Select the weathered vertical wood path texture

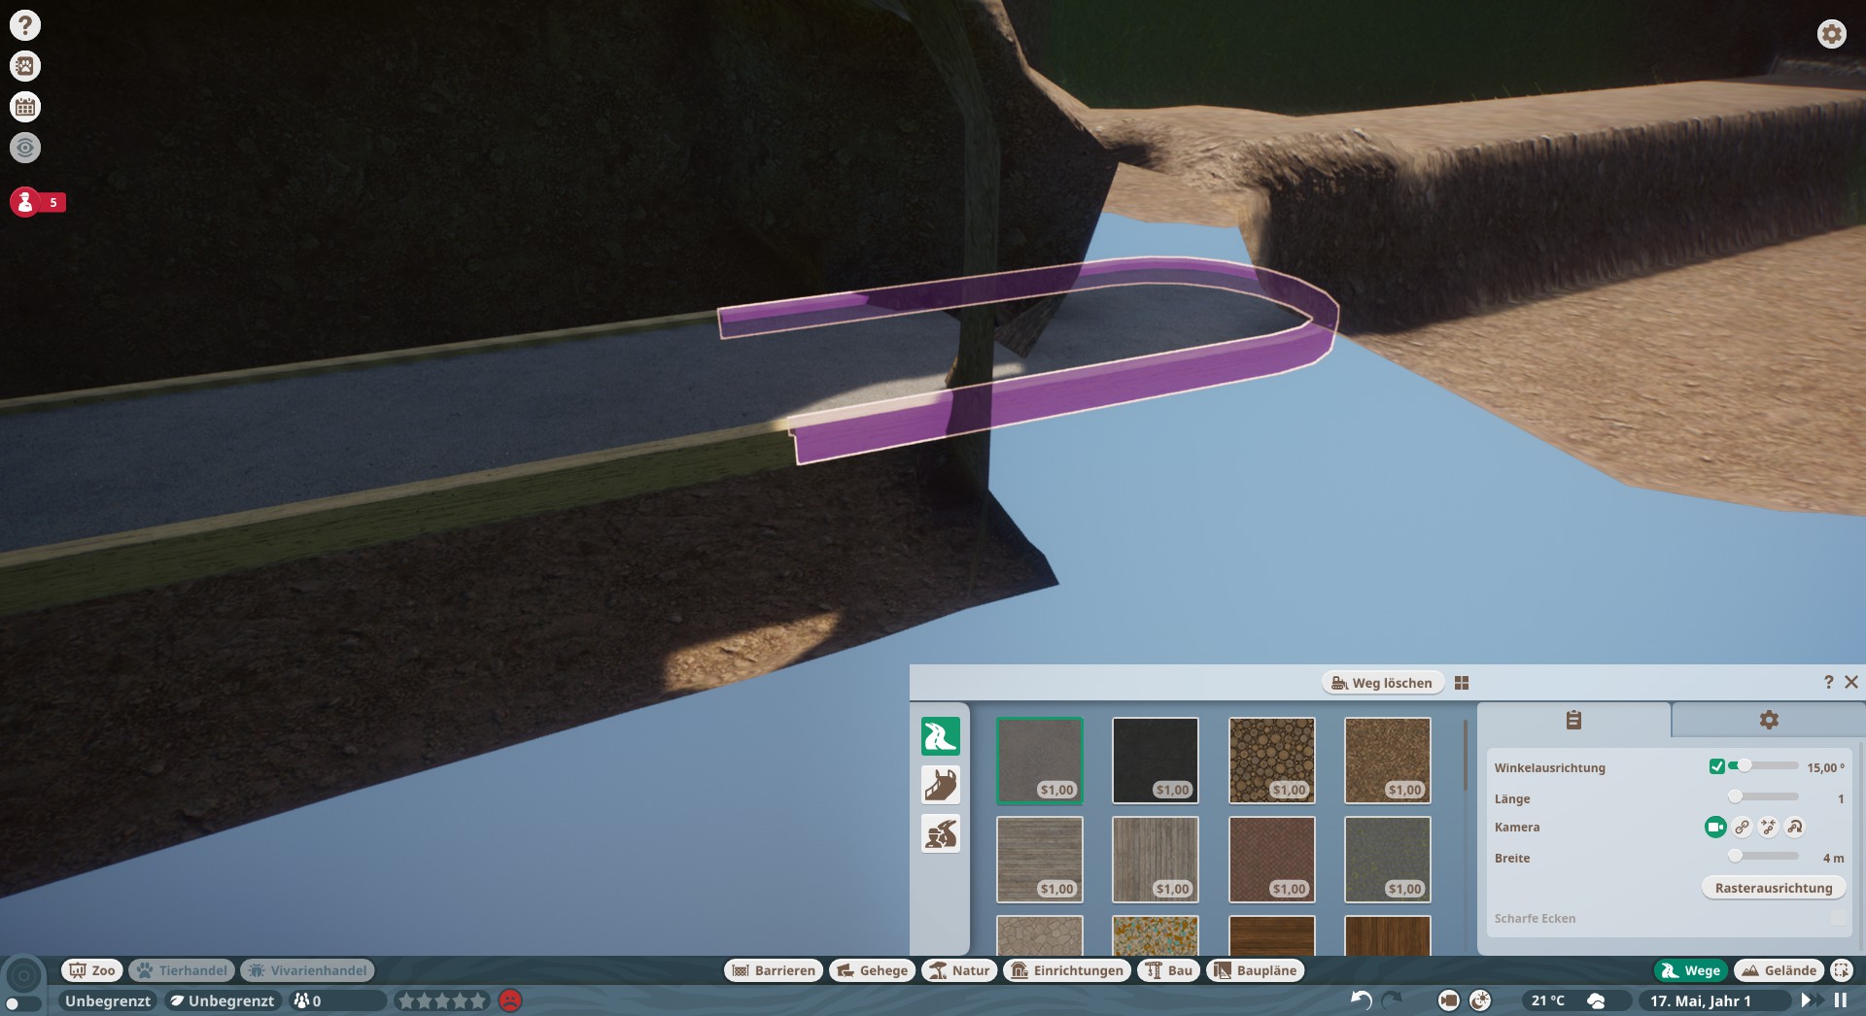[x=1156, y=860]
